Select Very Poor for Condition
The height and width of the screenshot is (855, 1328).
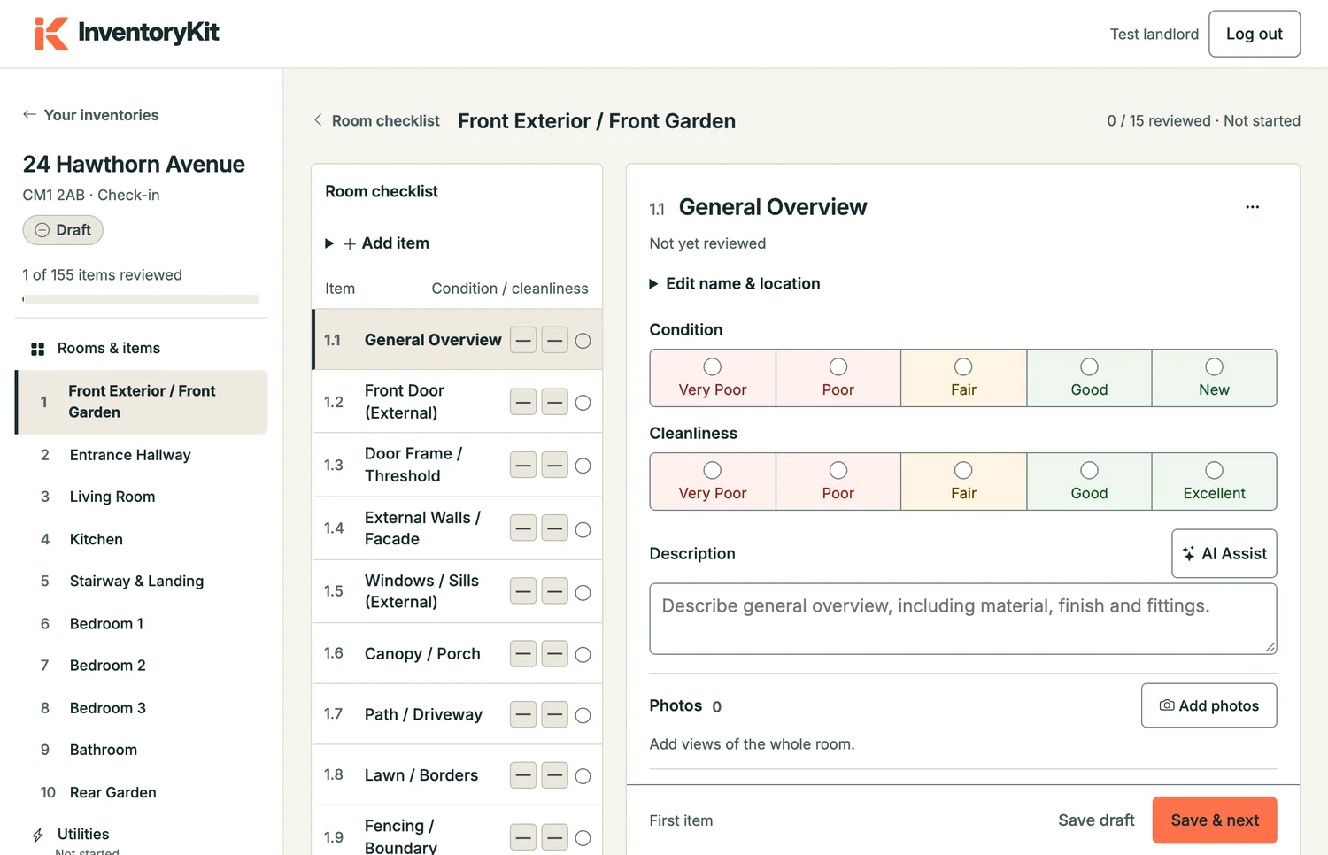click(713, 378)
